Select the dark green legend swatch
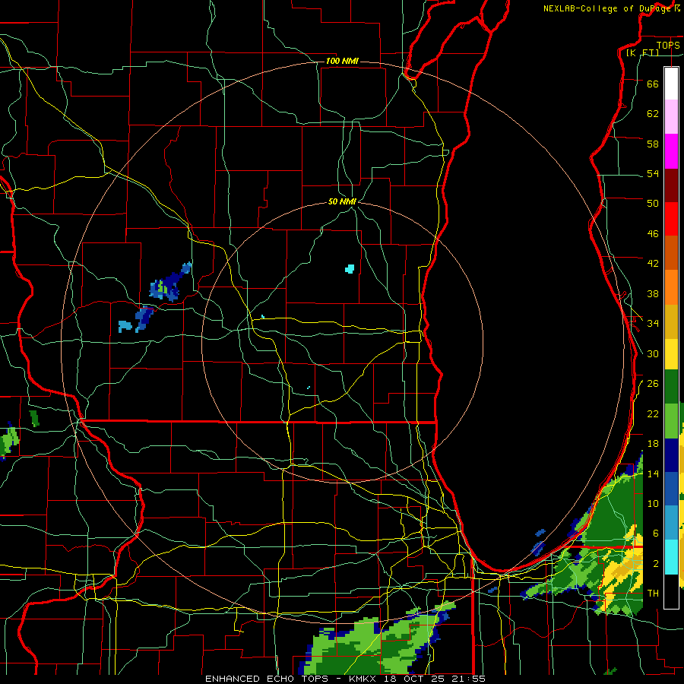Screen dimensions: 684x684 pos(671,387)
